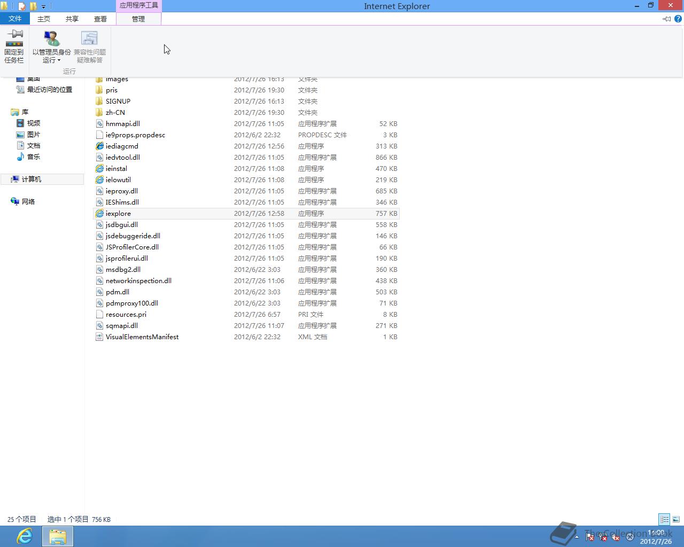Show hidden tray icons arrow

click(x=577, y=537)
